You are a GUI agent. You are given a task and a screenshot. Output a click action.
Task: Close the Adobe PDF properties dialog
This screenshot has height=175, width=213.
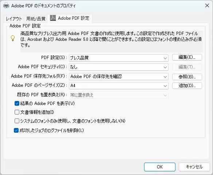[207, 5]
